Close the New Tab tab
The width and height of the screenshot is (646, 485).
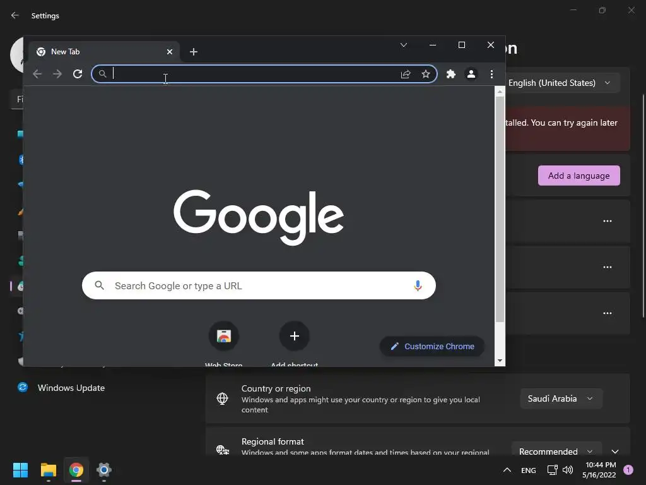(169, 52)
